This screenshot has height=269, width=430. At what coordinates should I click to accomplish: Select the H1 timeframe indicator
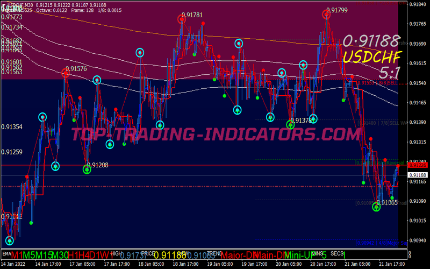(x=74, y=255)
